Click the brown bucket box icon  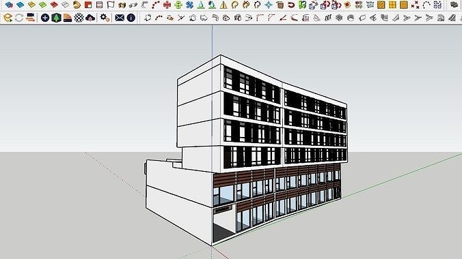tap(280, 5)
